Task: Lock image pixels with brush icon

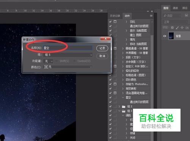Action: coord(177,27)
